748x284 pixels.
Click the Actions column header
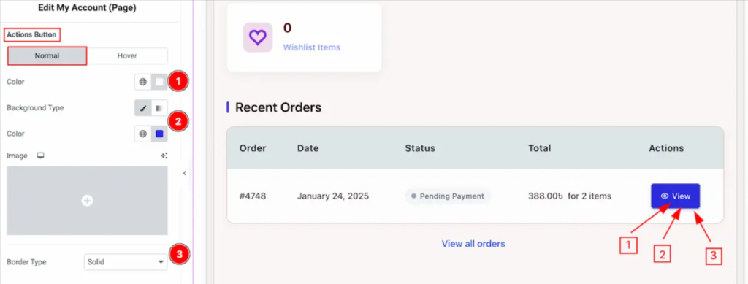click(666, 148)
